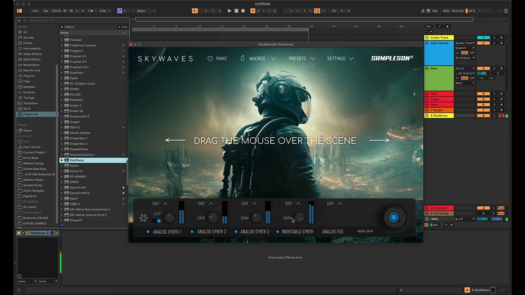Launch the Hats track play icon

pyautogui.click(x=427, y=104)
